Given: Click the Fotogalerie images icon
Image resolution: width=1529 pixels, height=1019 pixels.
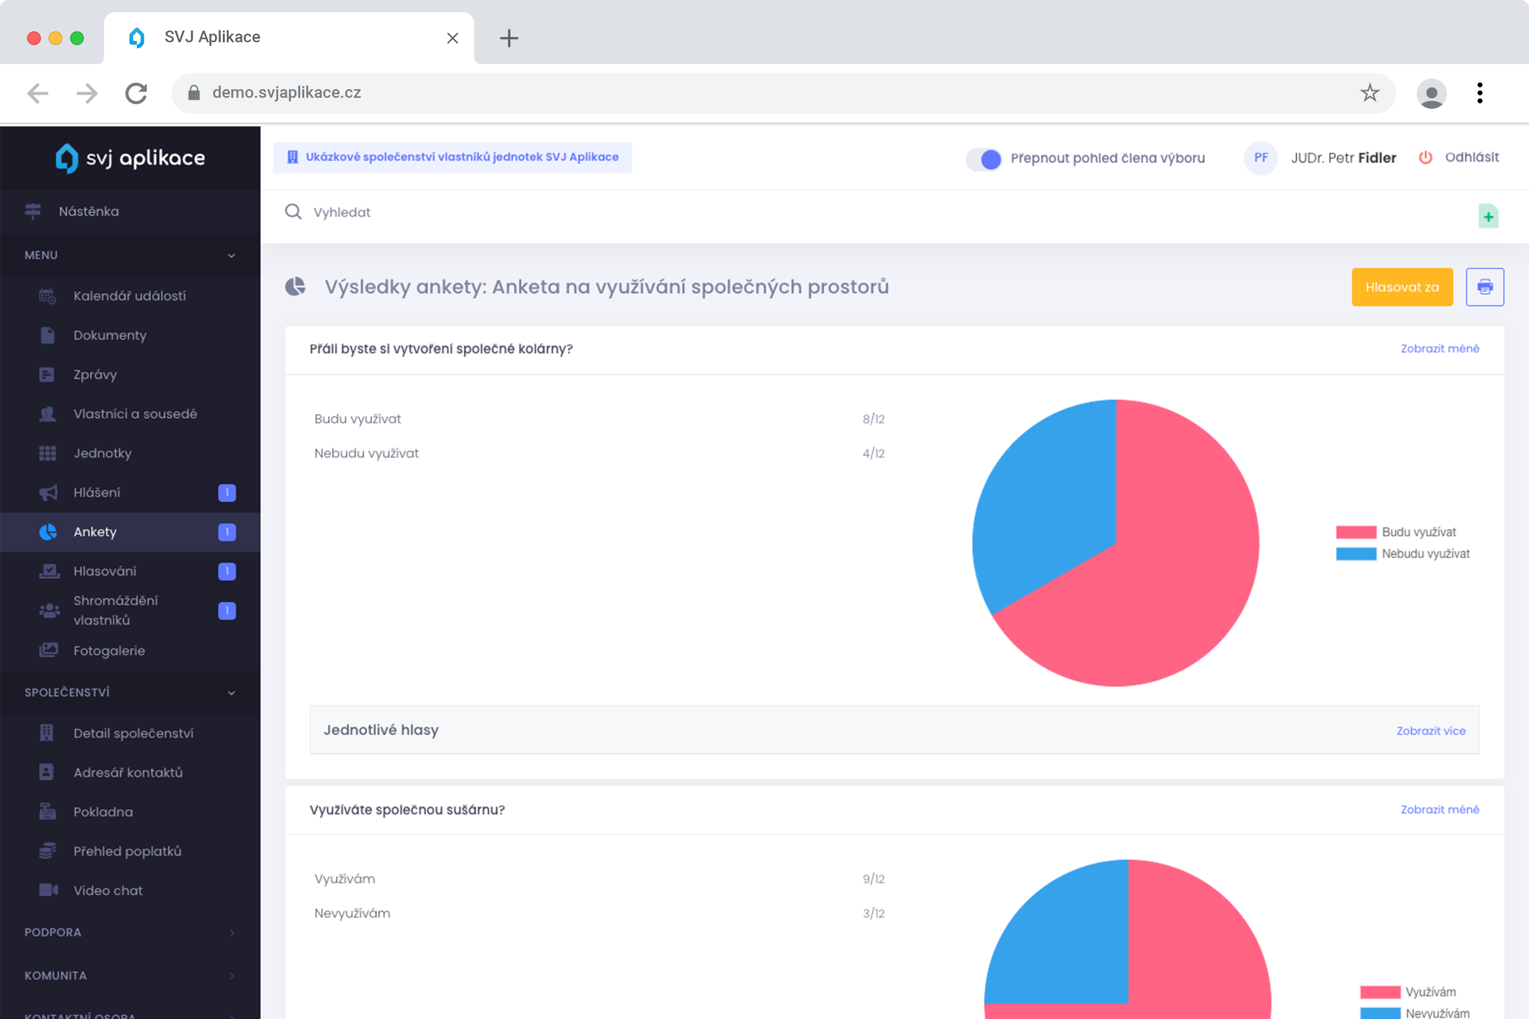Looking at the screenshot, I should (x=48, y=651).
